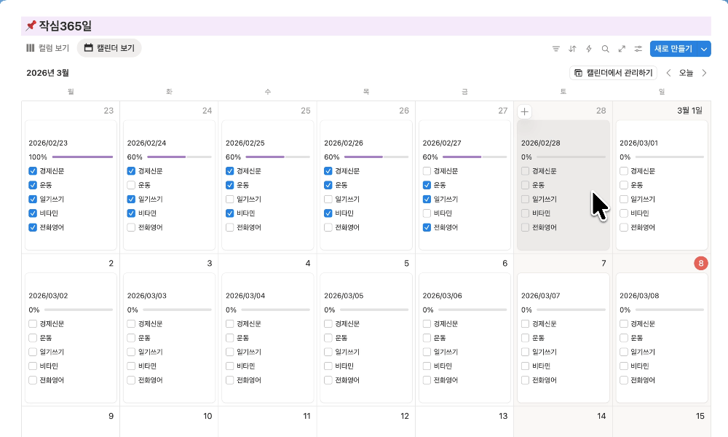Open the filter icon in toolbar
This screenshot has height=437, width=728.
click(556, 49)
